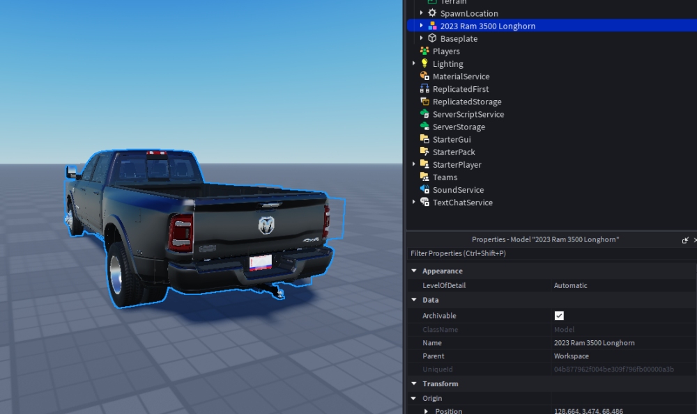Click the SoundService icon
697x414 pixels.
[424, 189]
